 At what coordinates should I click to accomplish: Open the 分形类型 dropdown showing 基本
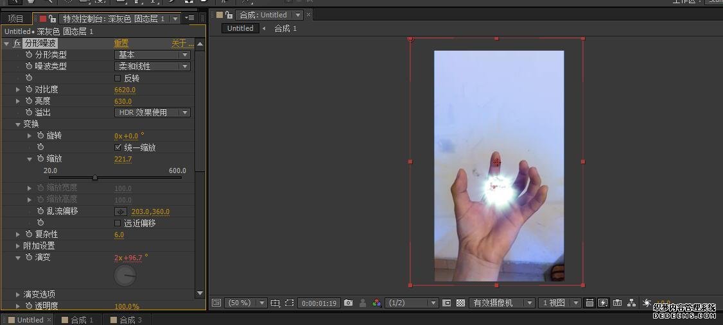click(152, 54)
